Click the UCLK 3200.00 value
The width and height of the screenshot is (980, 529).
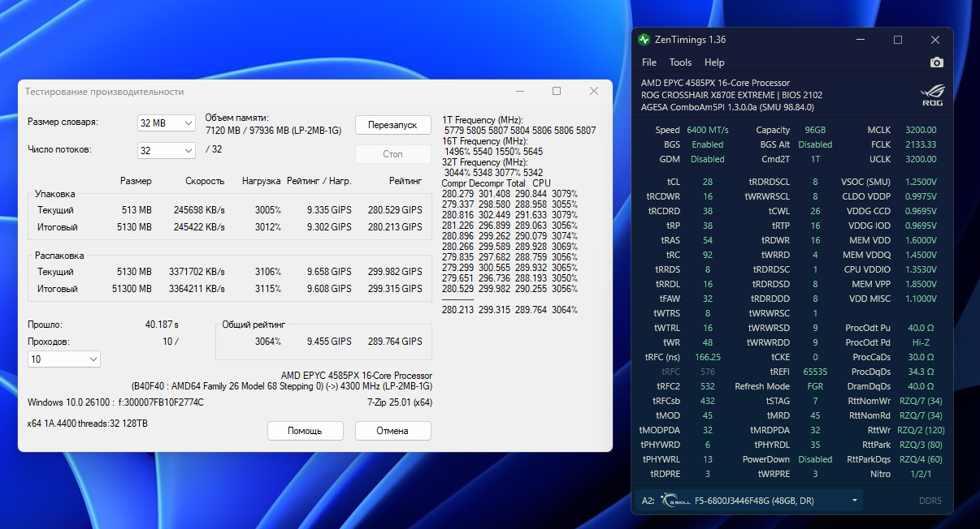coord(921,159)
